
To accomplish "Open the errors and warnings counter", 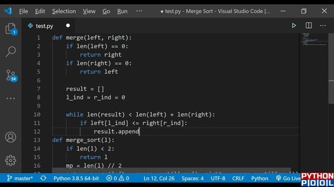I will tap(118, 178).
